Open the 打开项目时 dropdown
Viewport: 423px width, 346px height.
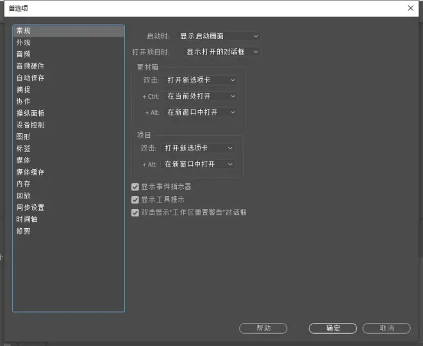pyautogui.click(x=222, y=52)
